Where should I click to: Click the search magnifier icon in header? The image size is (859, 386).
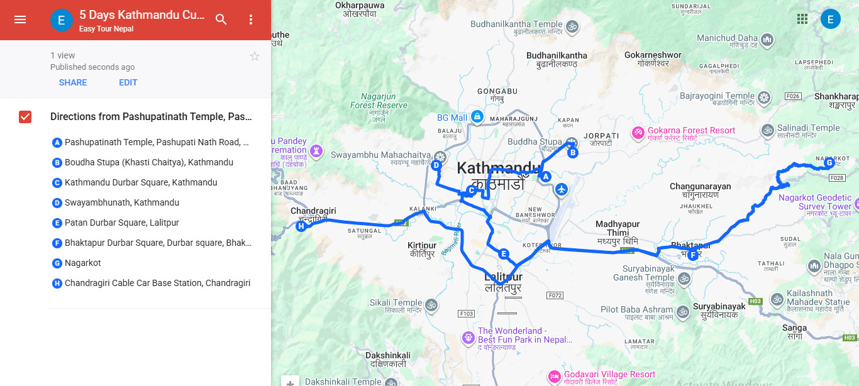click(x=221, y=19)
